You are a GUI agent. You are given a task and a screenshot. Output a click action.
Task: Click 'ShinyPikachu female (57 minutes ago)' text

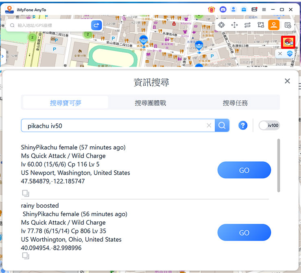coord(73,147)
